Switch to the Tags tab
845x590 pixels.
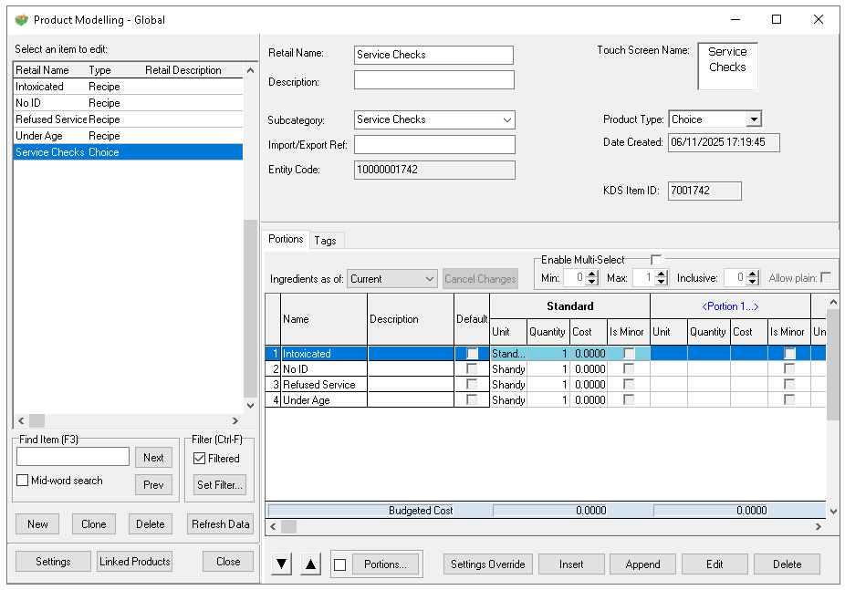[325, 241]
